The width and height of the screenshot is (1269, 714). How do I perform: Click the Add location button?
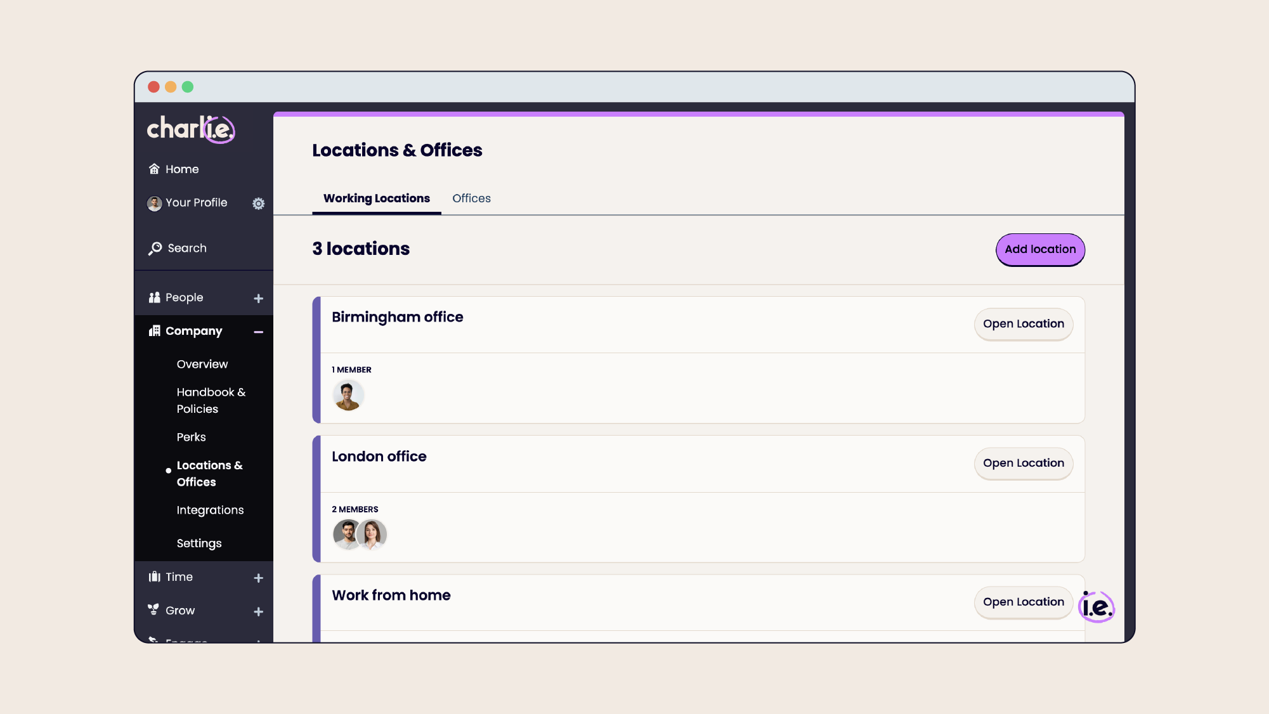(1040, 249)
